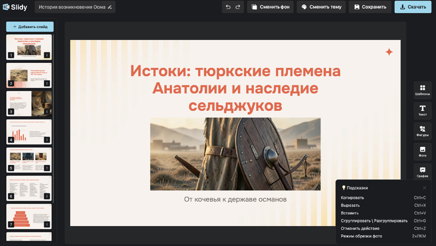Open Фото image panel
Screen dimensions: 436x246
422,152
